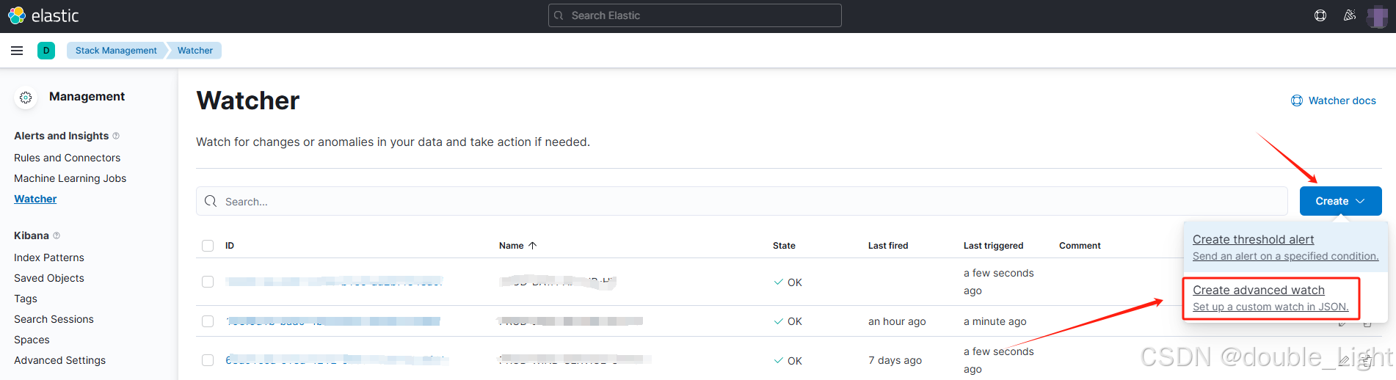Check the row fired 7 days ago

click(x=208, y=360)
